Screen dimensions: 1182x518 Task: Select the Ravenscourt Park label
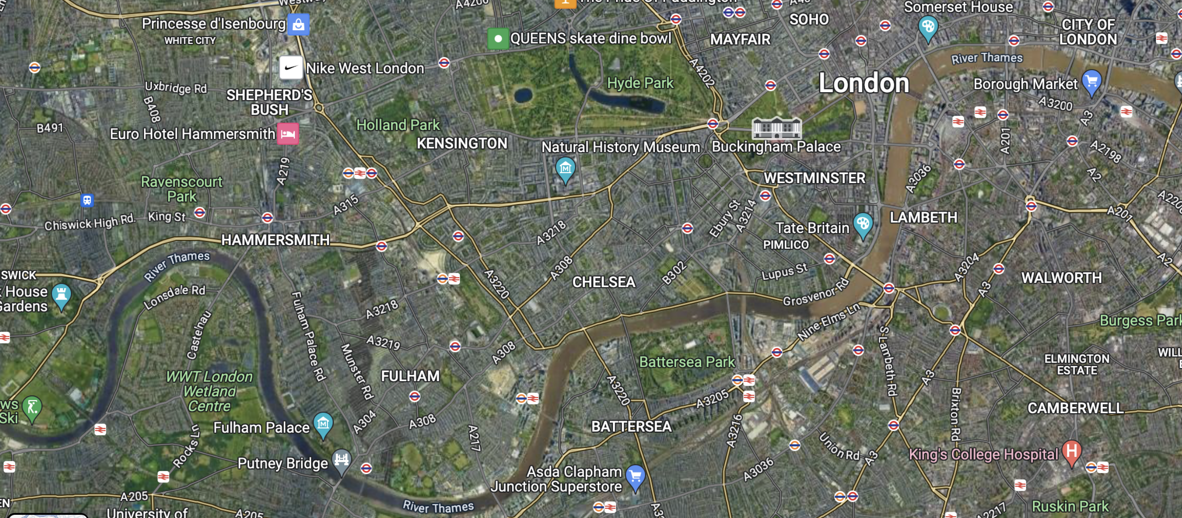[182, 189]
